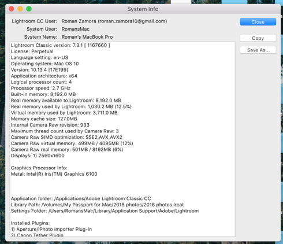Click 'Aperture/iPhoto Importer Plug-in' entry
This screenshot has width=283, height=244.
pos(51,230)
